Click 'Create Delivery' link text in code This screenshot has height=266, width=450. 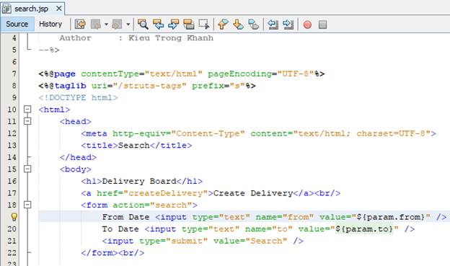click(253, 193)
